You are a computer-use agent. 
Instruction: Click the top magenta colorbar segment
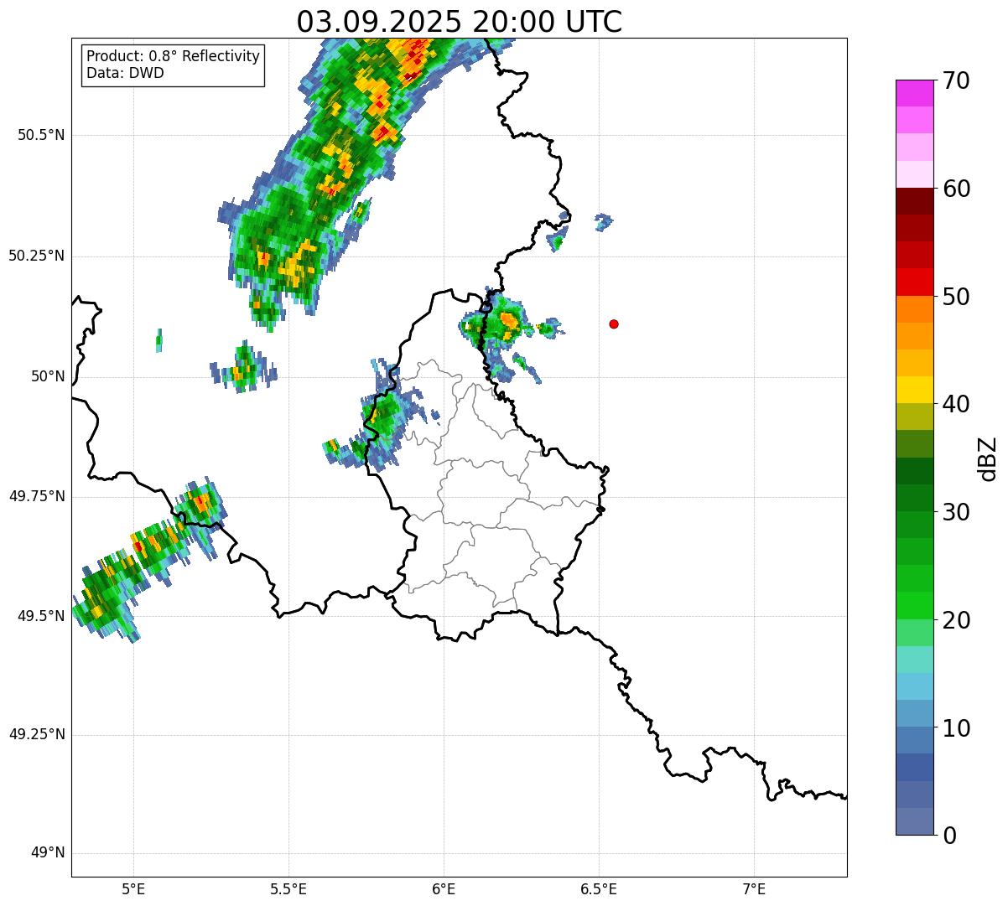[915, 93]
